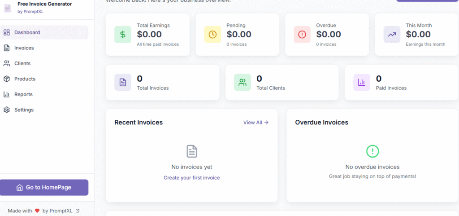The image size is (459, 216).
Task: Click the 0 invoices caption under Pending
Action: (x=237, y=44)
